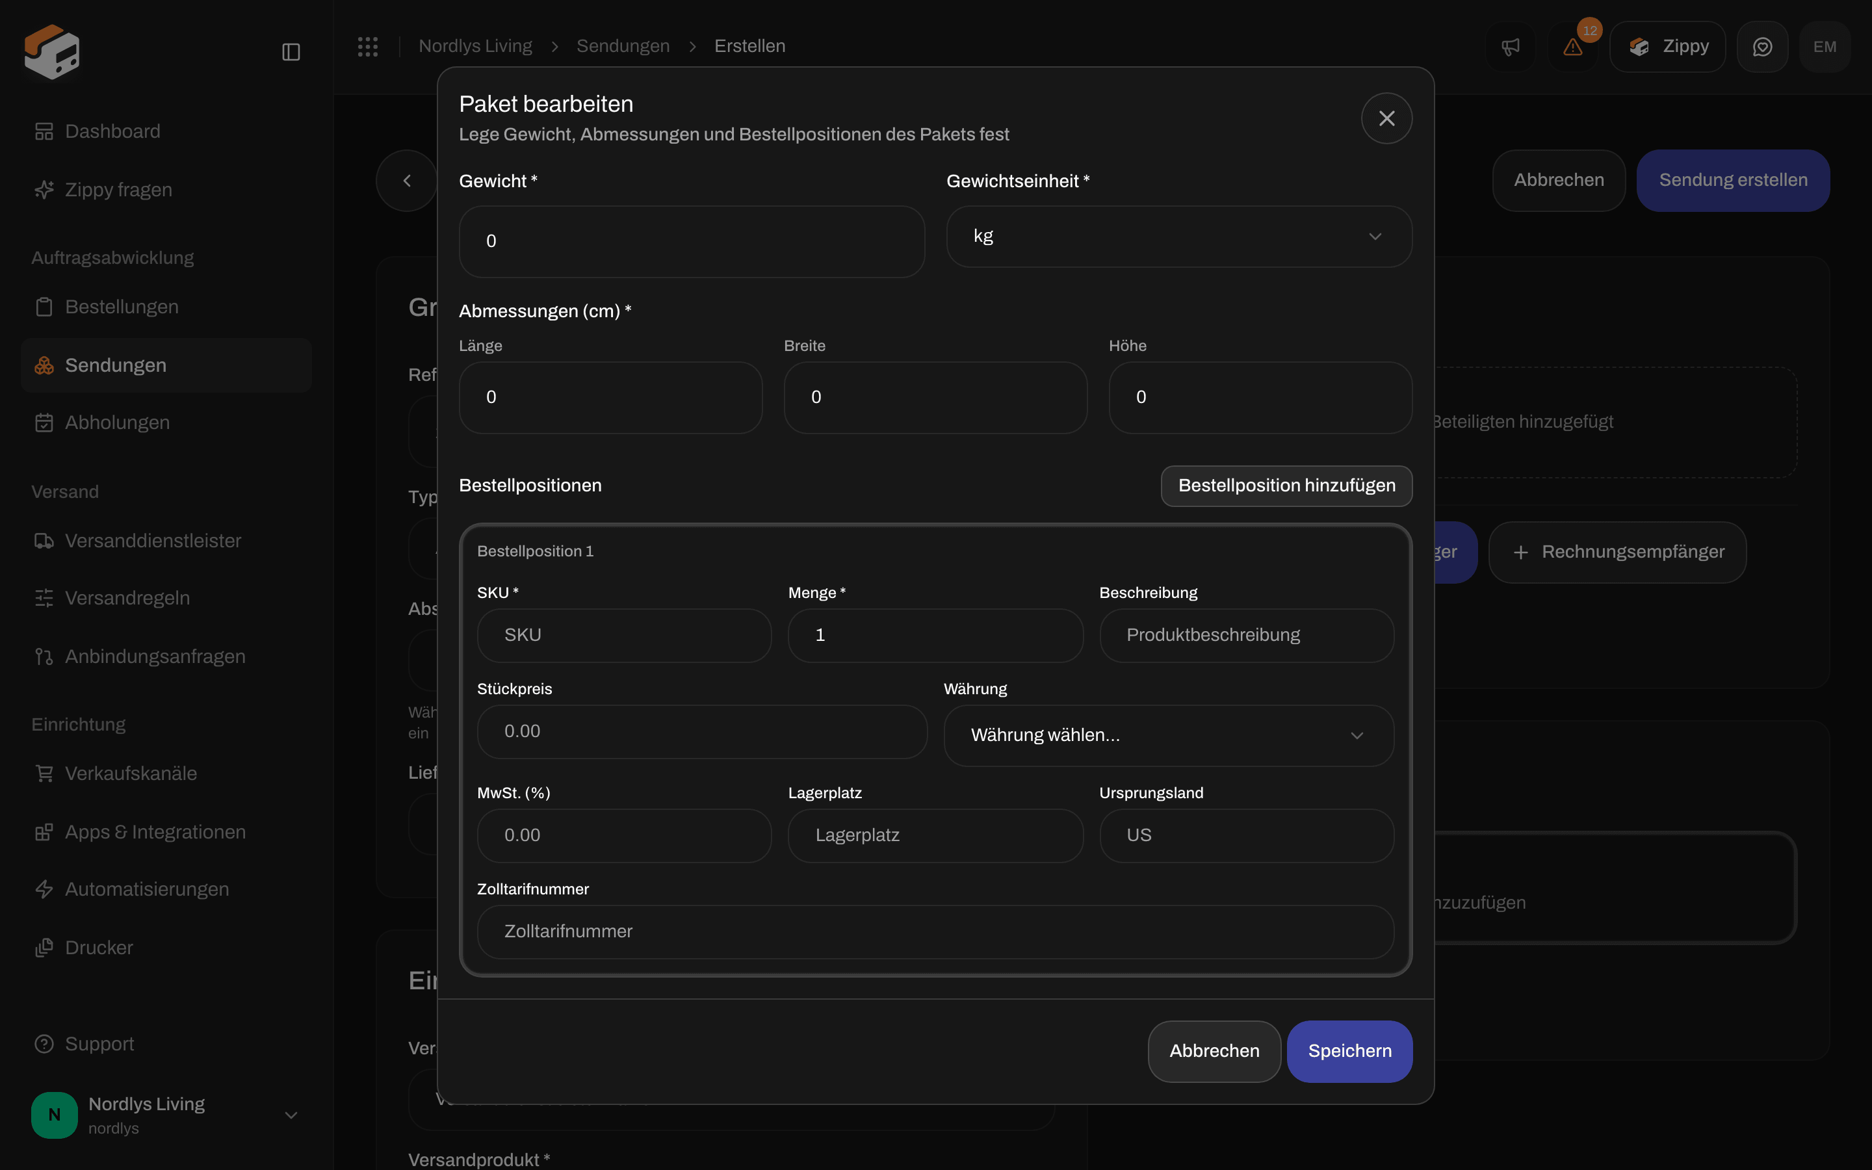Viewport: 1872px width, 1170px height.
Task: Select Sendungen in sidebar
Action: click(x=166, y=365)
